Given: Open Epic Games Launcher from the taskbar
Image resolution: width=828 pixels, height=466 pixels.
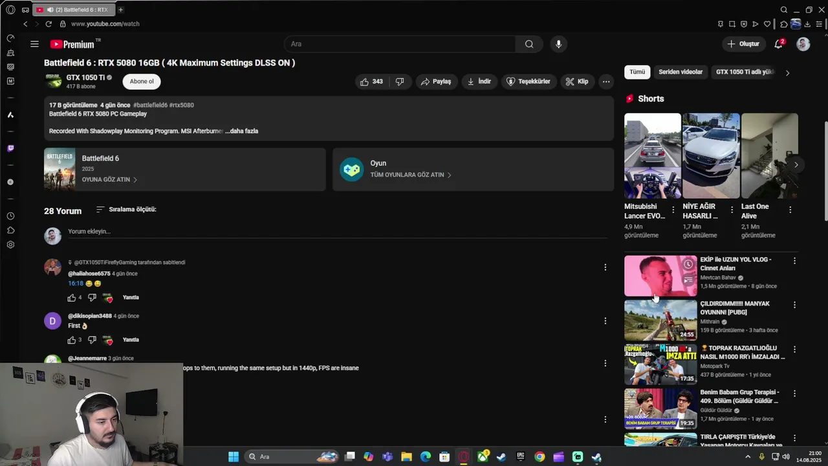Looking at the screenshot, I should [x=521, y=457].
